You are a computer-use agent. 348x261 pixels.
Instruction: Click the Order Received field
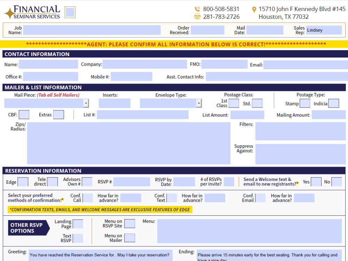(x=207, y=30)
